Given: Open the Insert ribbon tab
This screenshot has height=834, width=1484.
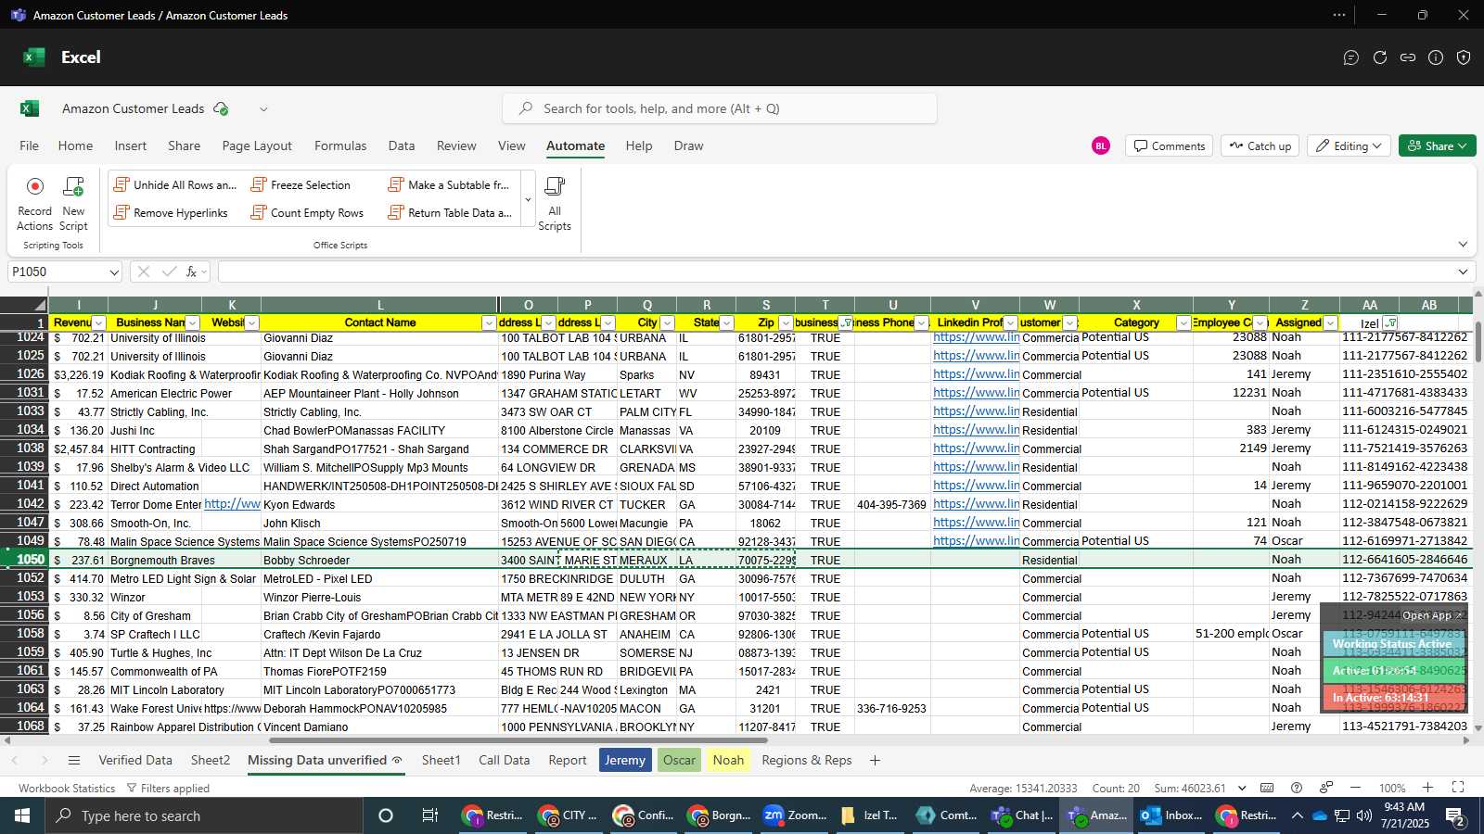Looking at the screenshot, I should [x=131, y=145].
